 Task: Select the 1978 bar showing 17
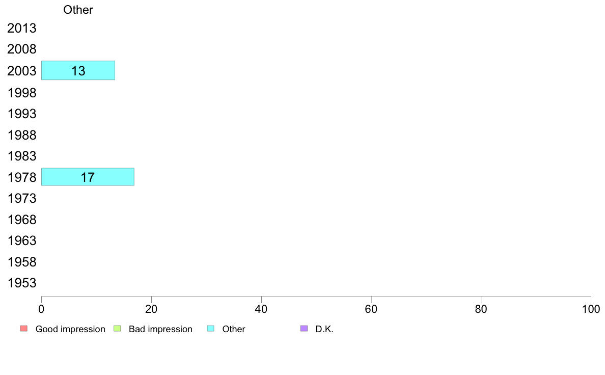(88, 177)
